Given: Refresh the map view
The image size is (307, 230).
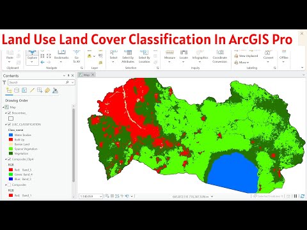Looking at the screenshot, I should click(303, 196).
